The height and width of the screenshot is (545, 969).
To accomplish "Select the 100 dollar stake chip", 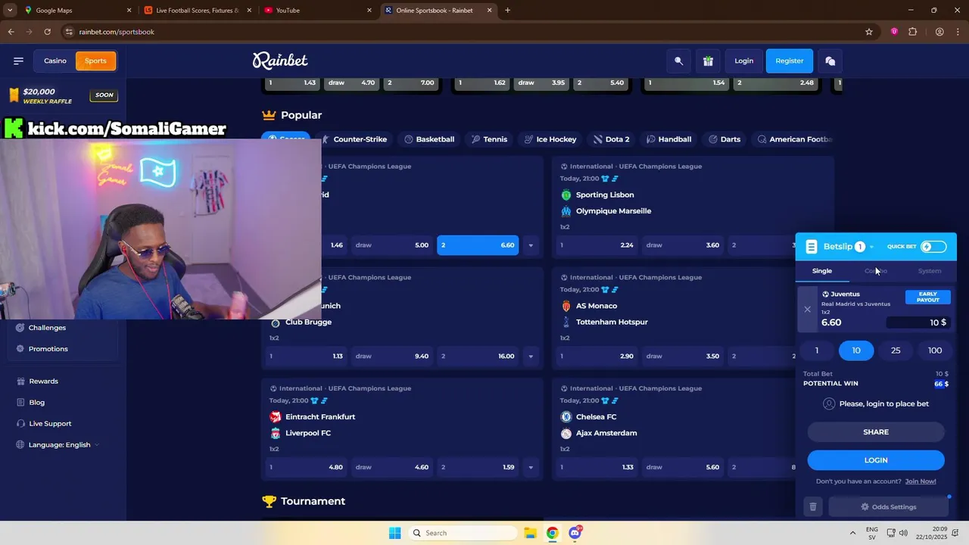I will (935, 350).
